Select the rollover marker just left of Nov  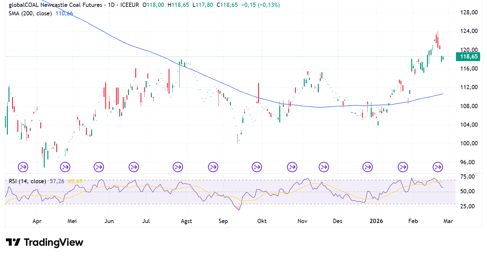tap(292, 167)
